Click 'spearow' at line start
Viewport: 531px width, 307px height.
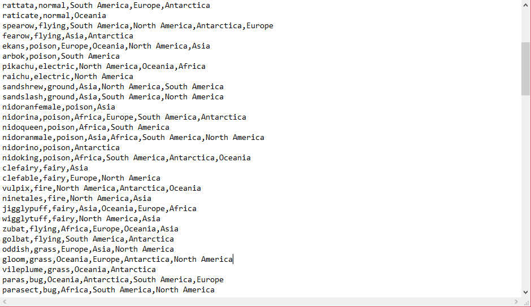point(18,26)
